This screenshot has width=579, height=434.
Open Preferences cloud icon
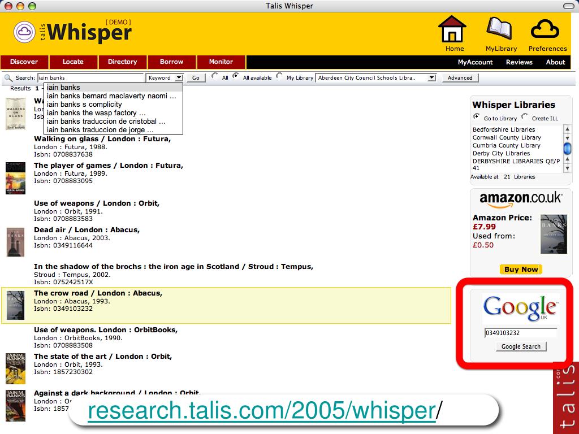545,29
